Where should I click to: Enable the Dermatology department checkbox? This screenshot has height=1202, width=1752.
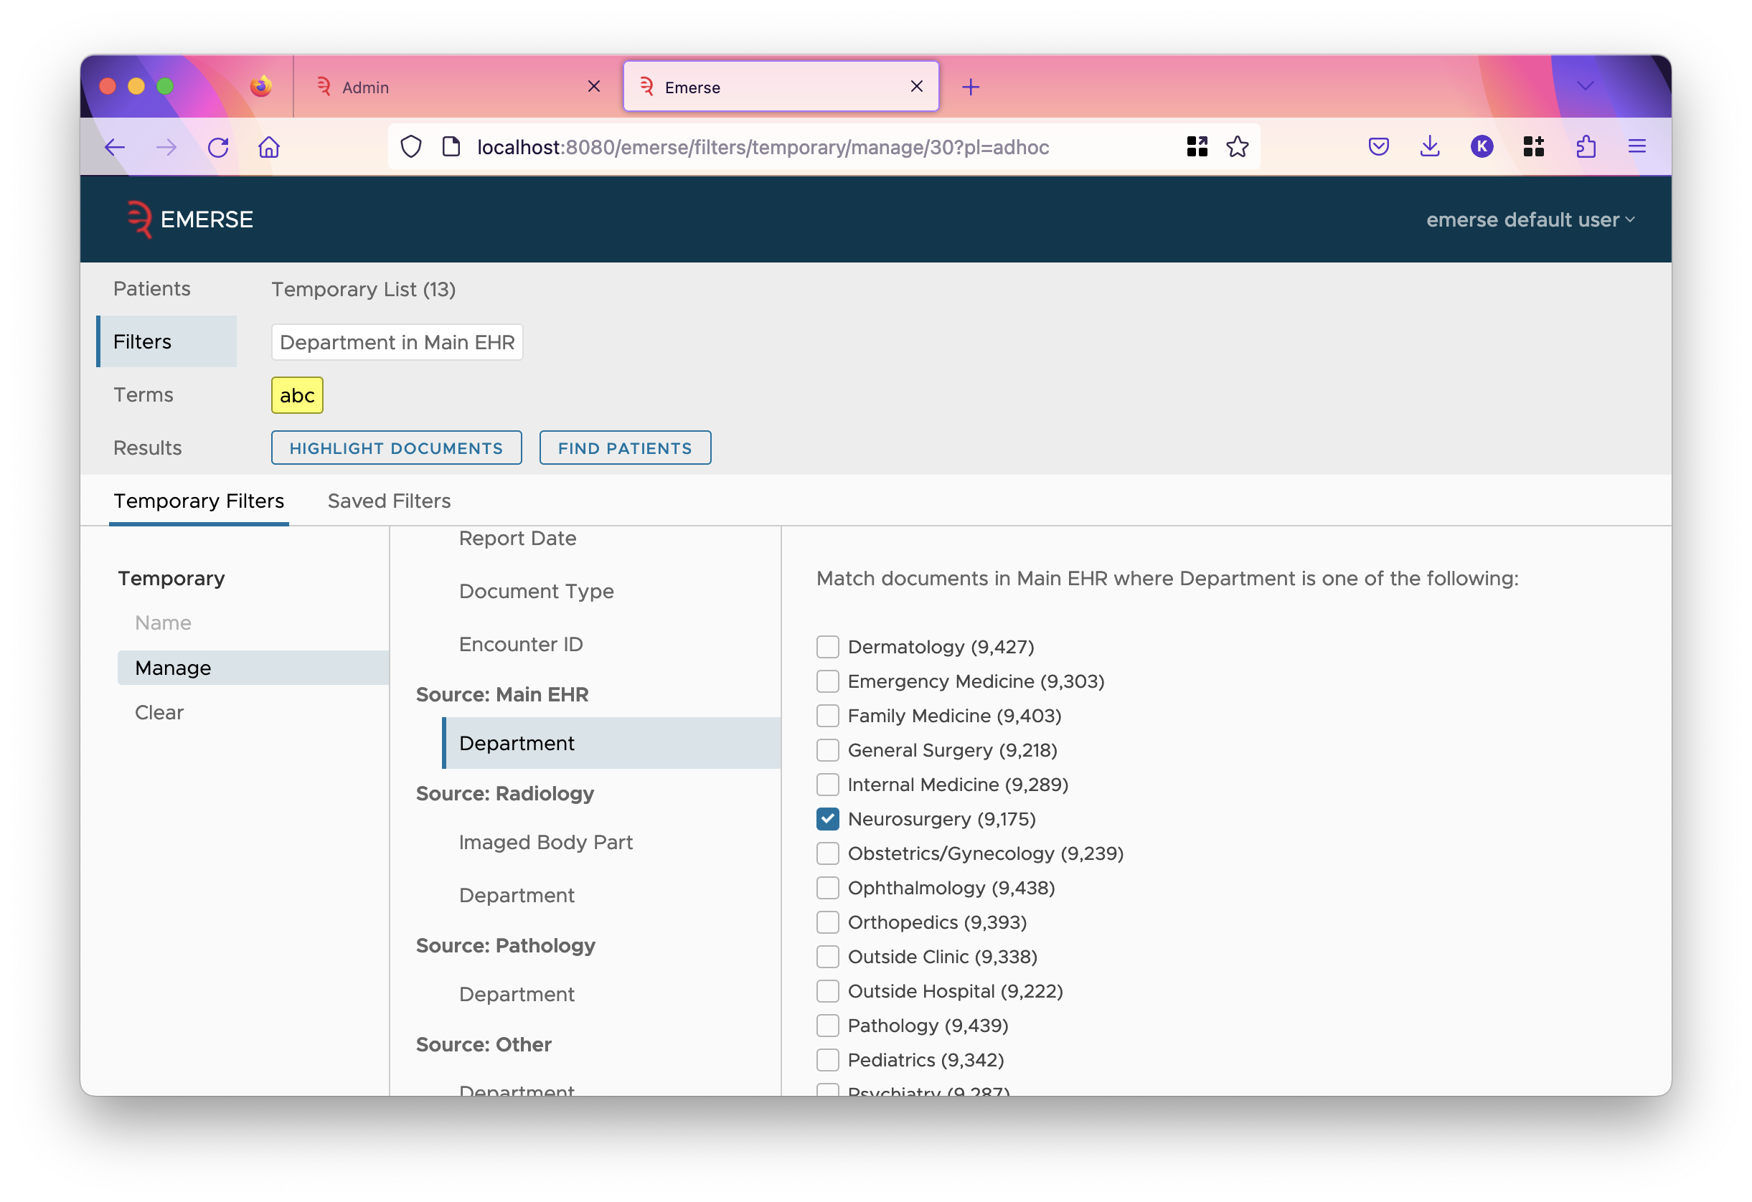pyautogui.click(x=825, y=645)
